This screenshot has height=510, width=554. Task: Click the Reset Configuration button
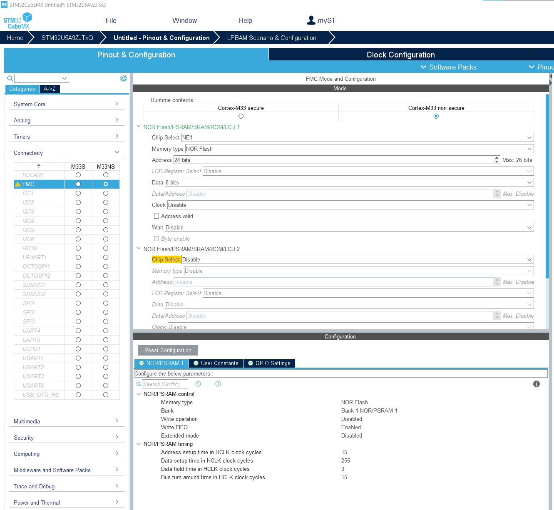[168, 350]
